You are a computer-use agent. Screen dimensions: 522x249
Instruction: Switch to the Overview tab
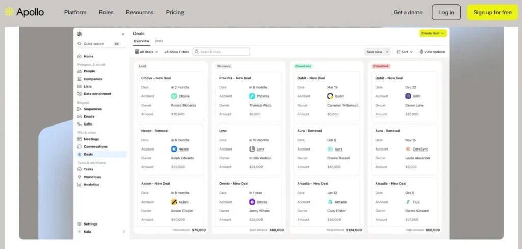point(142,41)
